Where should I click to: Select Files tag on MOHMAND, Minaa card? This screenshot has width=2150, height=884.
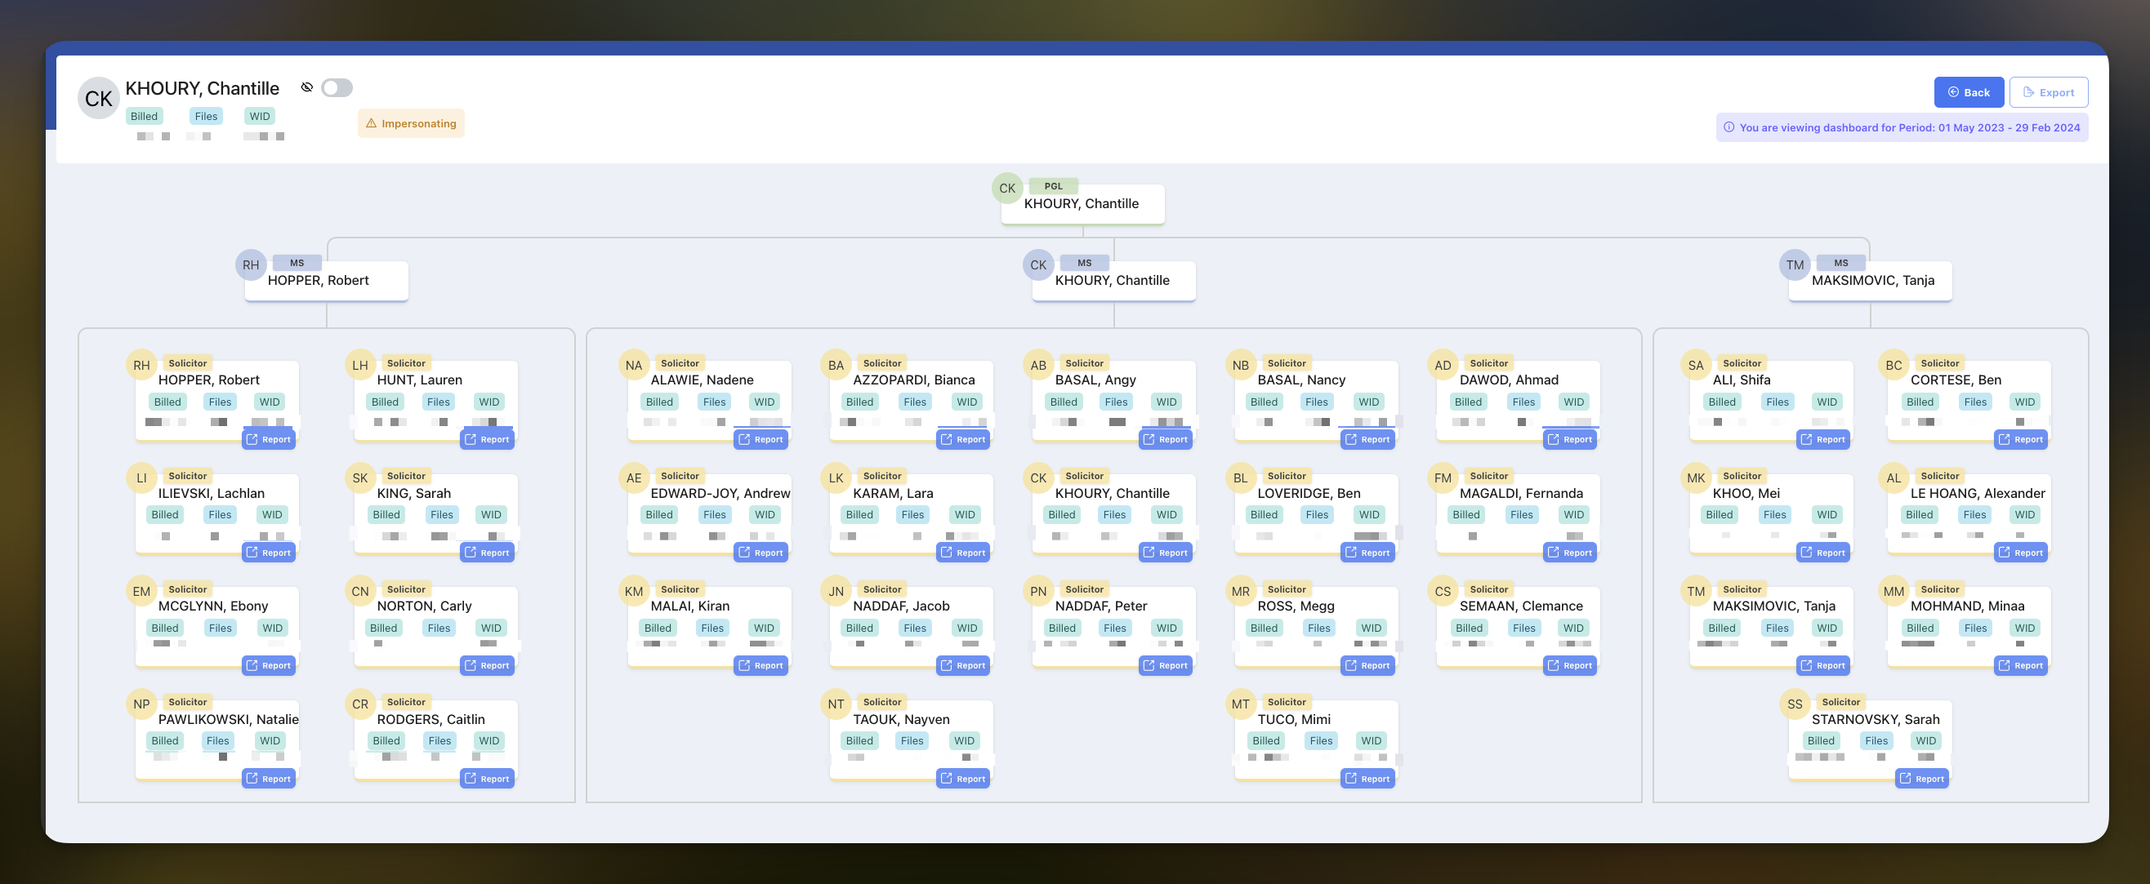(1974, 629)
